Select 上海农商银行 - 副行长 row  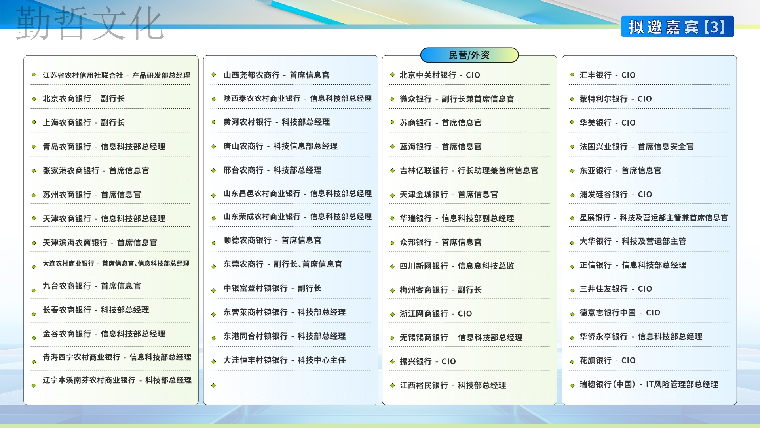[x=84, y=122]
